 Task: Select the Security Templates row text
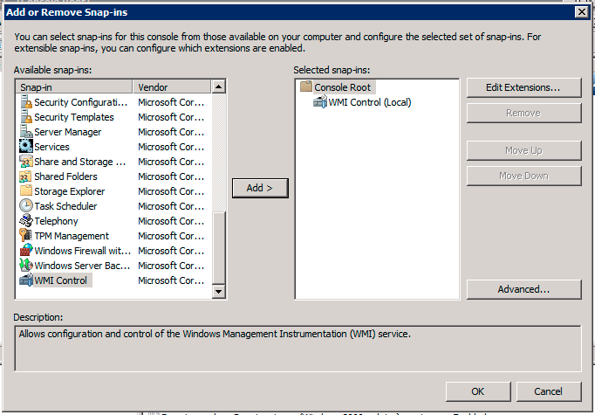point(74,117)
